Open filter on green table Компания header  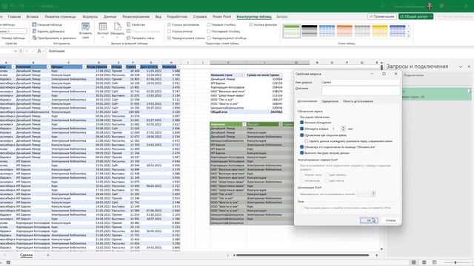[x=244, y=124]
